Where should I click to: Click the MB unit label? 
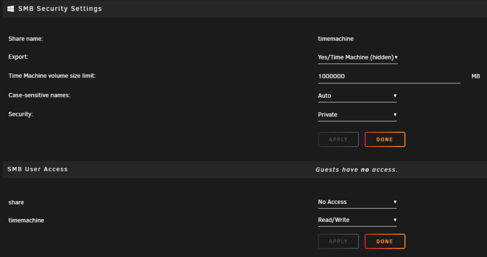click(475, 76)
